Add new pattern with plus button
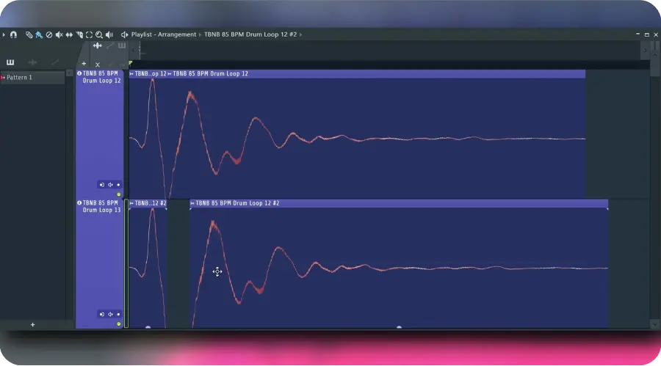 coord(32,325)
